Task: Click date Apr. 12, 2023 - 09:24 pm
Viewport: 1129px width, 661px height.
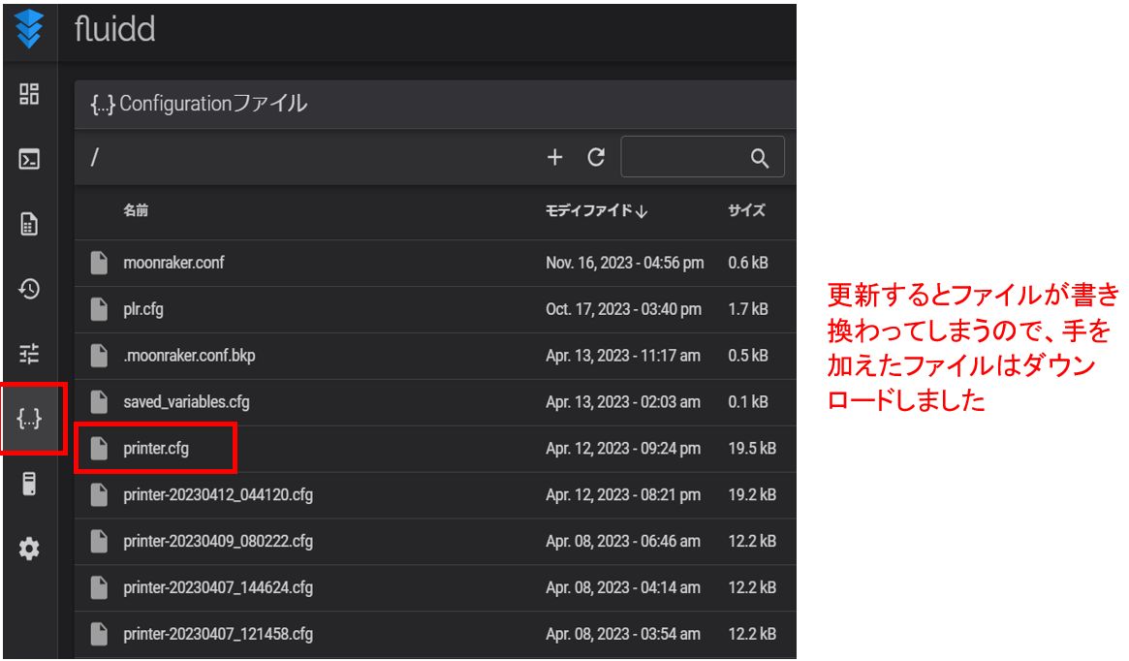Action: tap(623, 449)
